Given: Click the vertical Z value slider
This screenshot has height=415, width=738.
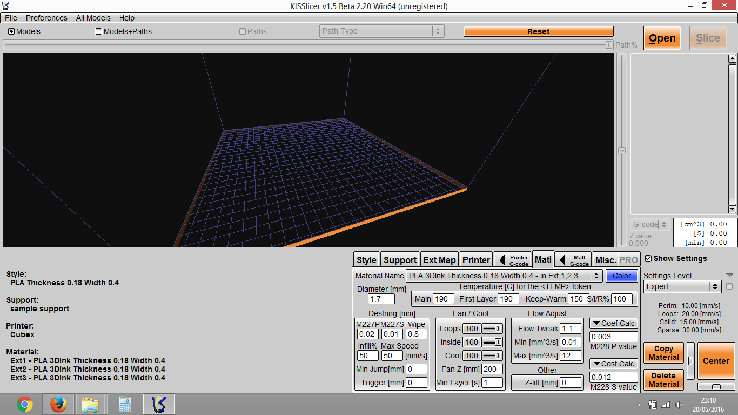Looking at the screenshot, I should click(622, 150).
